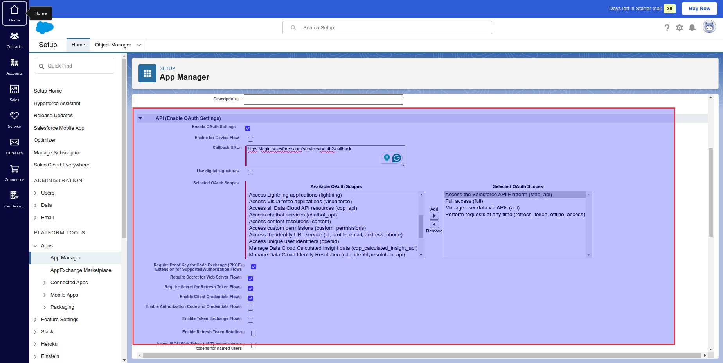Click the help icon next to Callback URL

click(x=241, y=148)
